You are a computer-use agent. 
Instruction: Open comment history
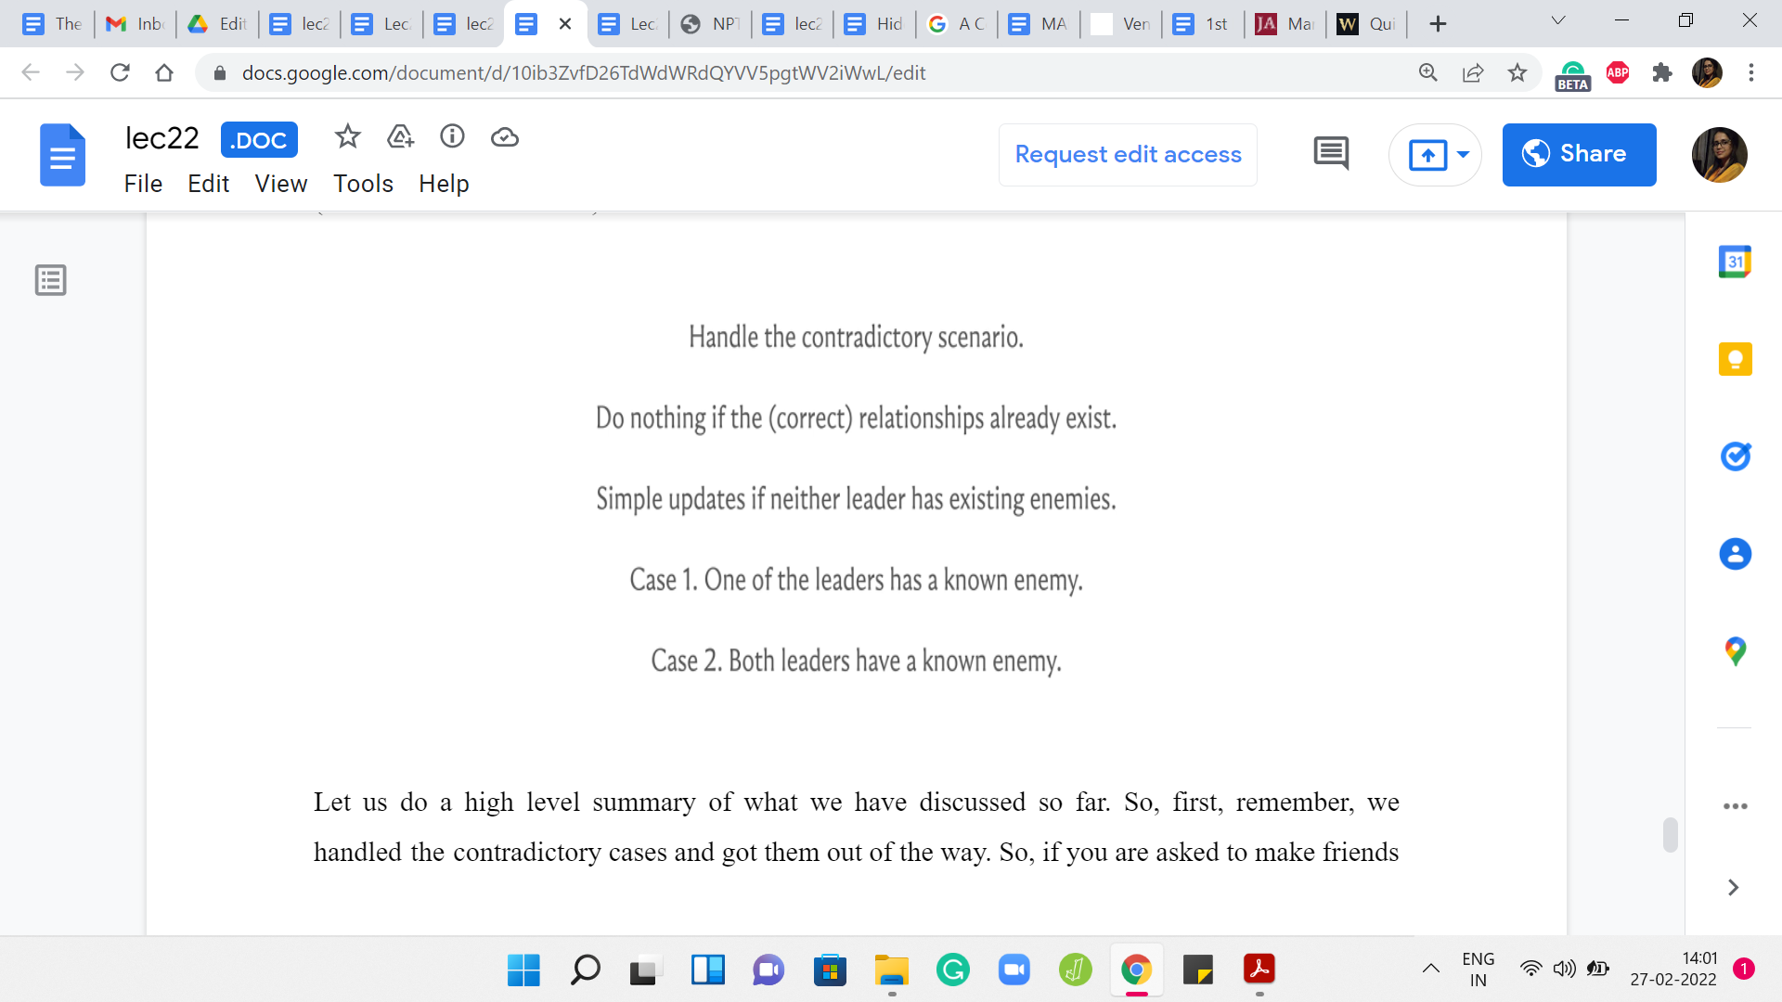1331,153
